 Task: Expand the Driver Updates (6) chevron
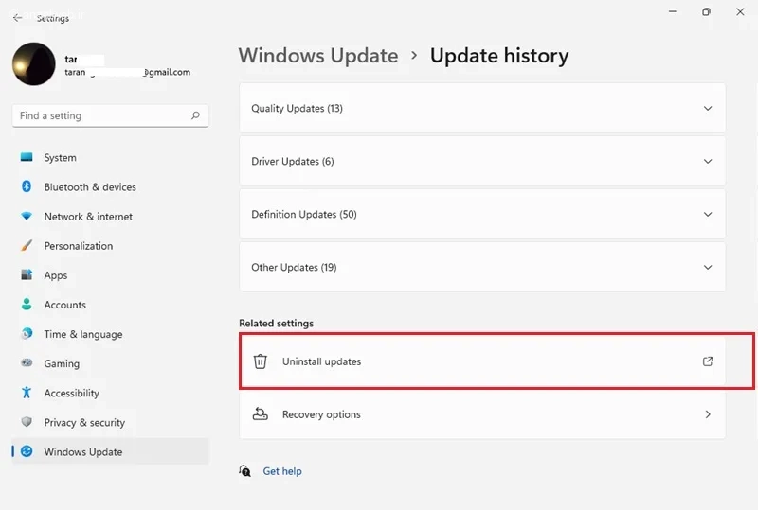click(708, 161)
